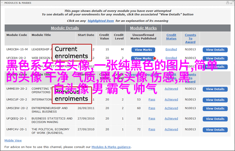Click the 'Start Date' column header
Image resolution: width=235 pixels, height=151 pixels.
click(x=86, y=35)
